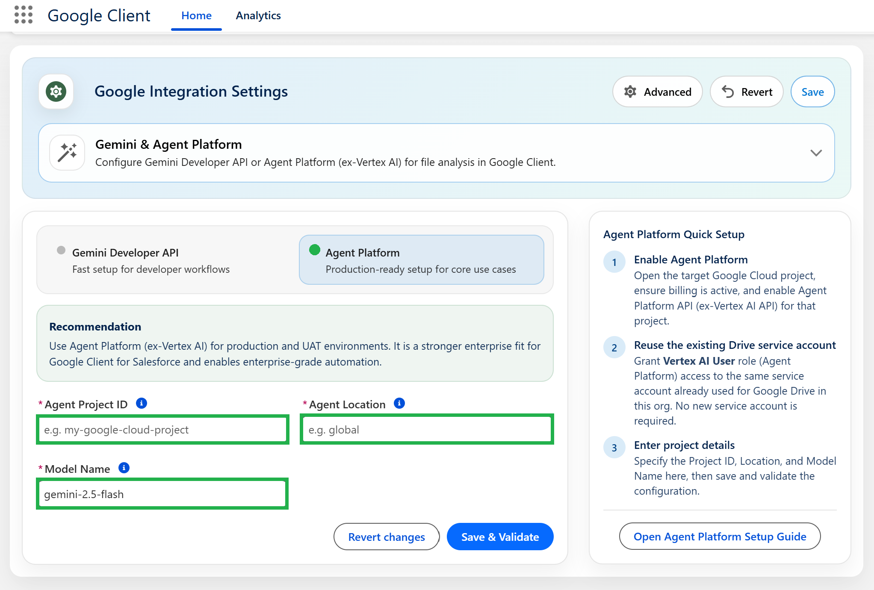Click Agent Platform Quick Setup title
874x590 pixels.
(x=674, y=234)
